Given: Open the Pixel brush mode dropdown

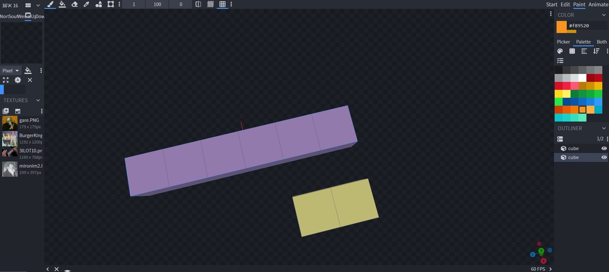Looking at the screenshot, I should point(11,70).
